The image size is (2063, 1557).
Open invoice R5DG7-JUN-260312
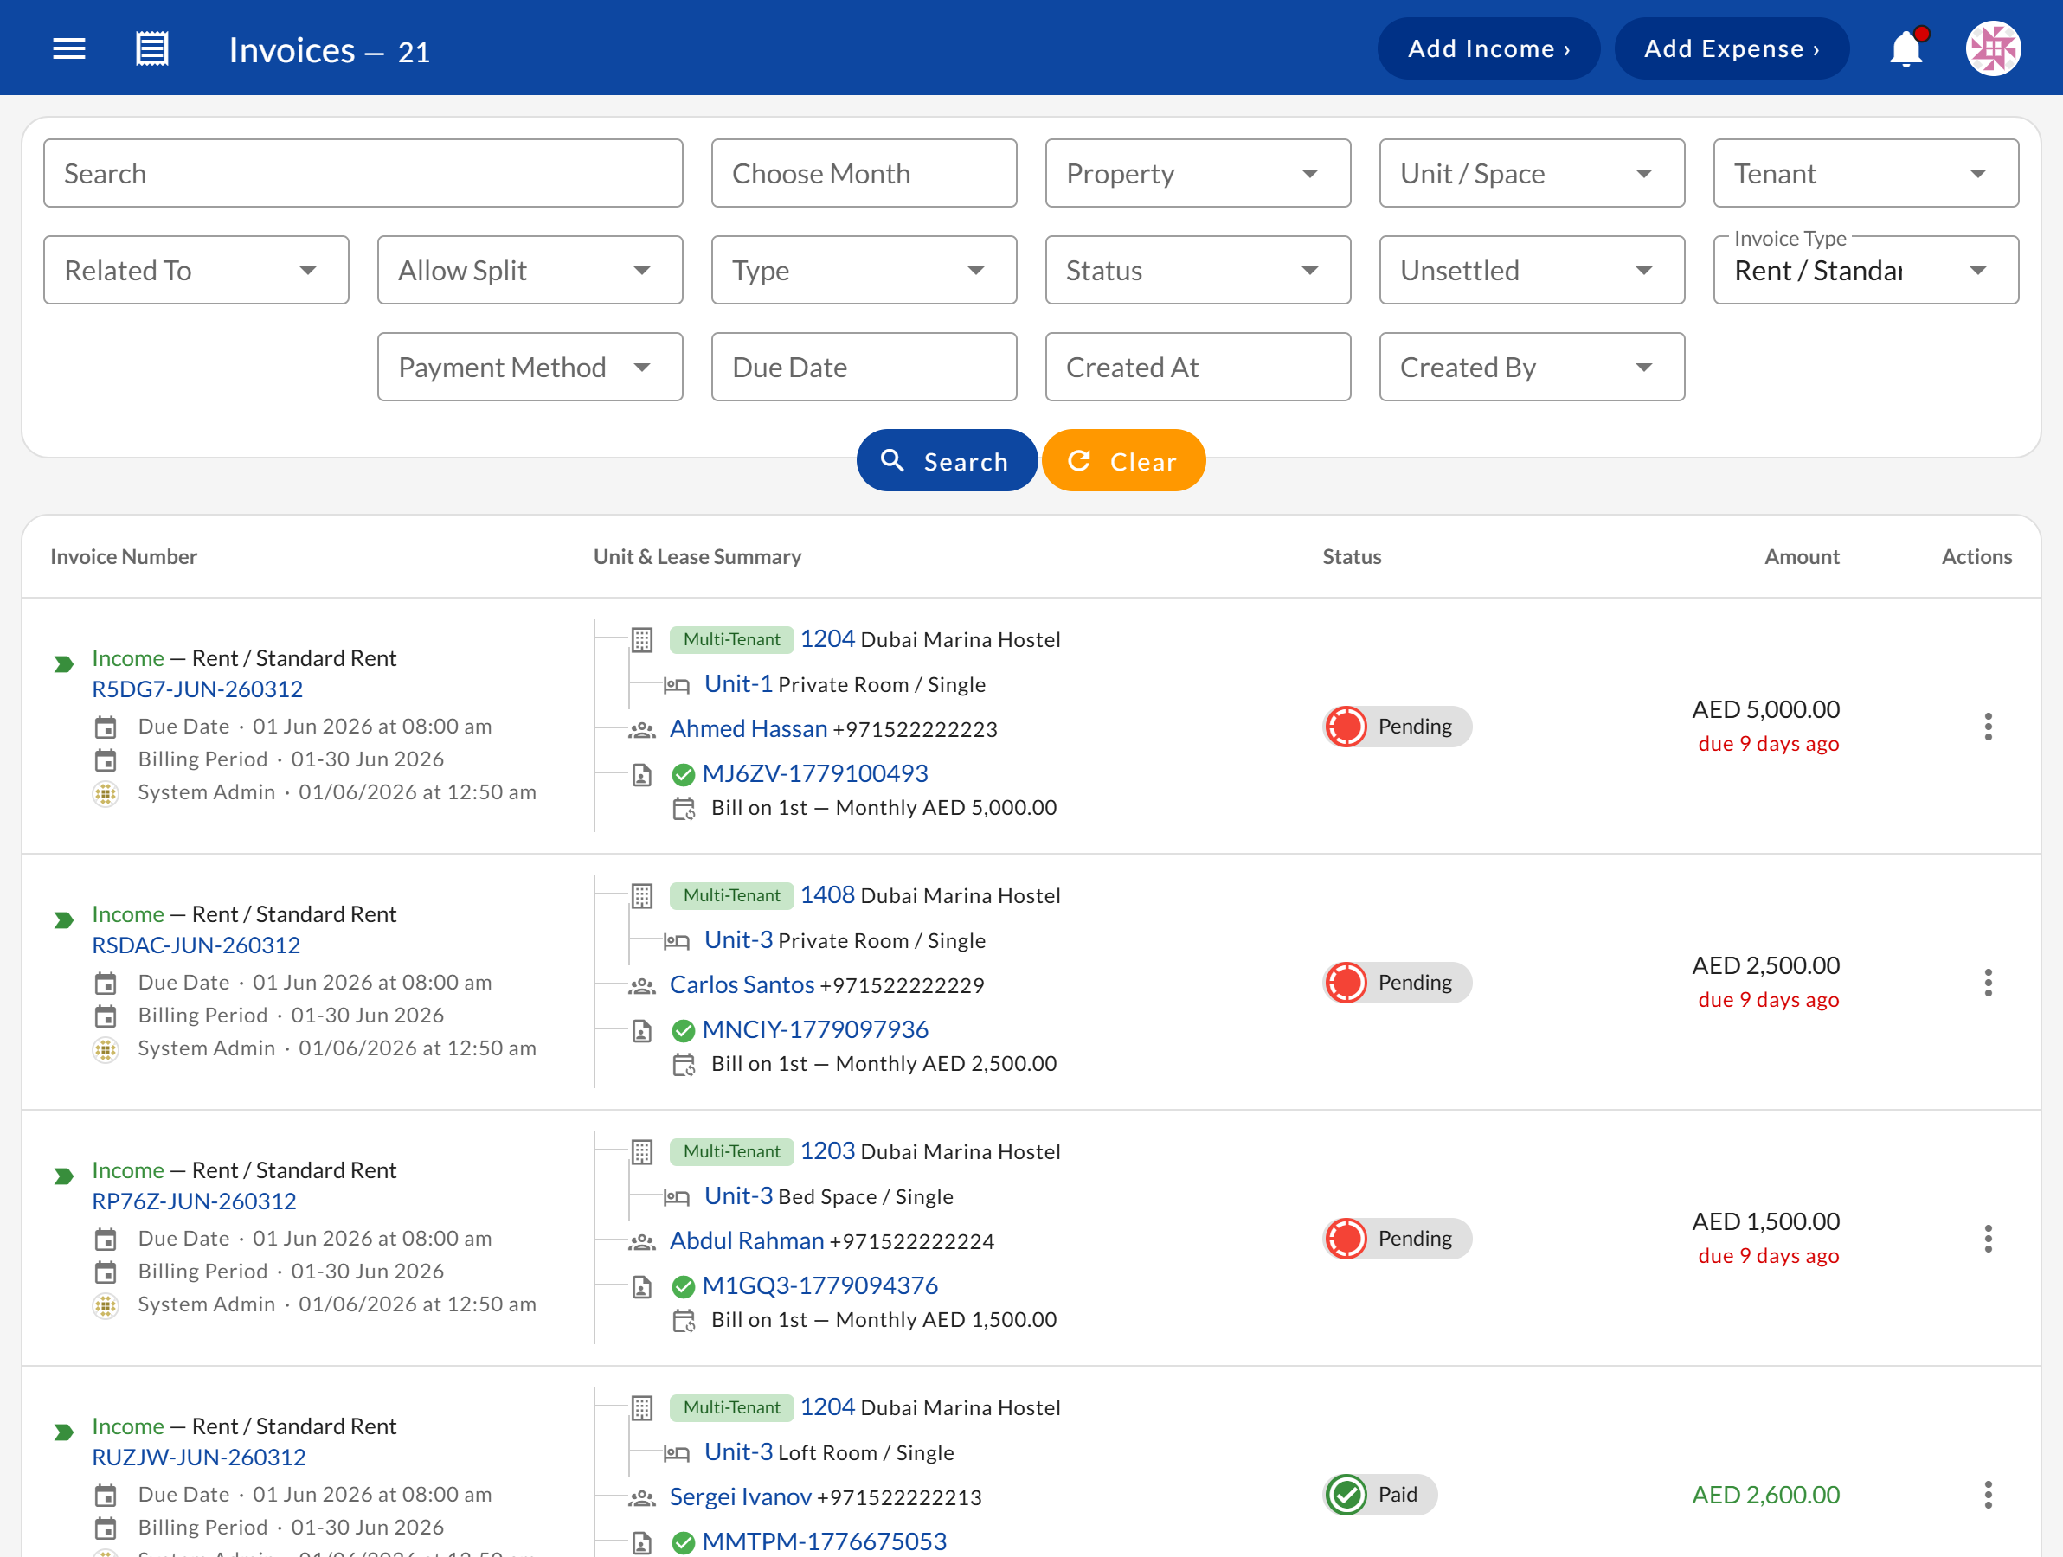coord(196,689)
